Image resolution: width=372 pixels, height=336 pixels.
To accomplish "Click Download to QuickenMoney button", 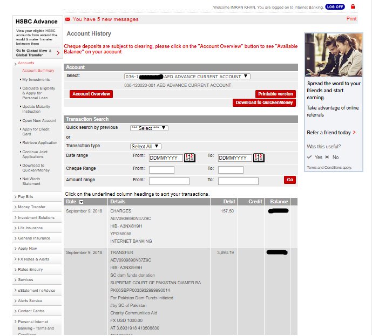I will (x=264, y=102).
